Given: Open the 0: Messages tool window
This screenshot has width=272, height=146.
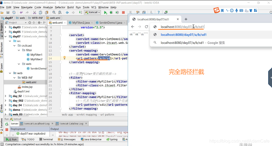Looking at the screenshot, I should pyautogui.click(x=67, y=139).
